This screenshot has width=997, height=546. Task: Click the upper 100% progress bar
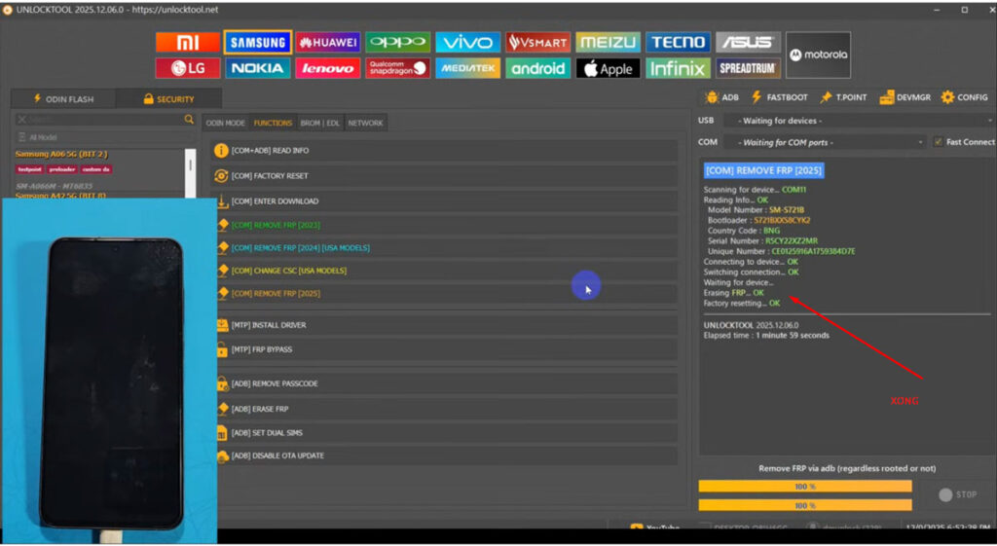click(805, 487)
